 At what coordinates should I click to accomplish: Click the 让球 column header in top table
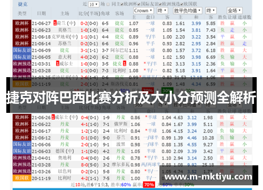coord(232,17)
